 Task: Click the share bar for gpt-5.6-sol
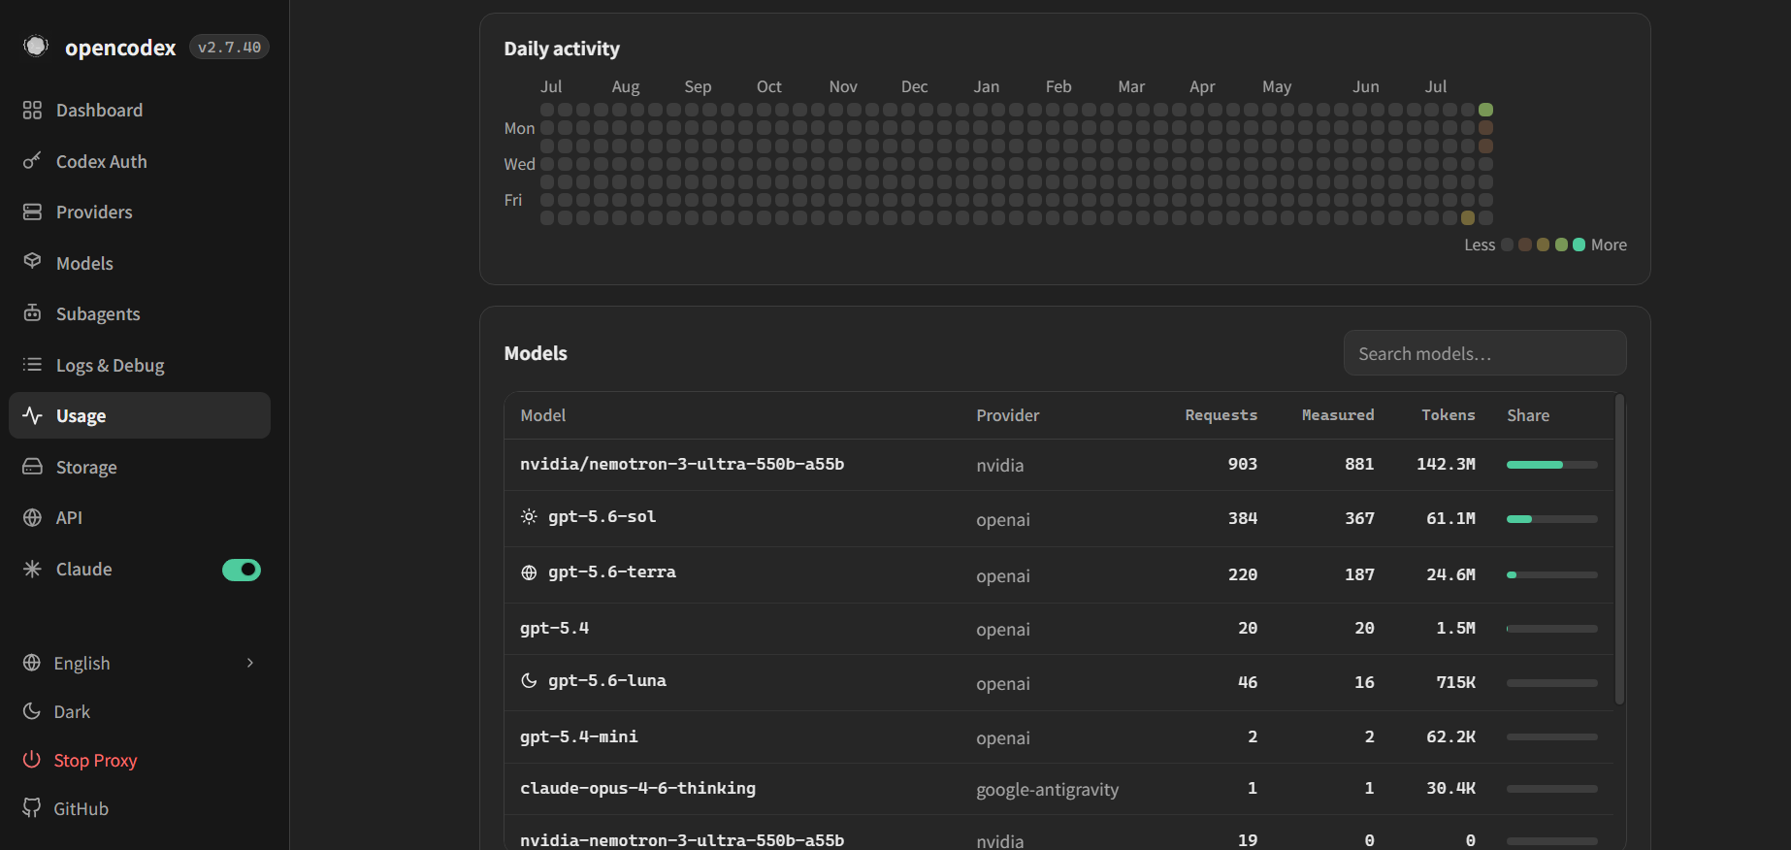point(1552,519)
